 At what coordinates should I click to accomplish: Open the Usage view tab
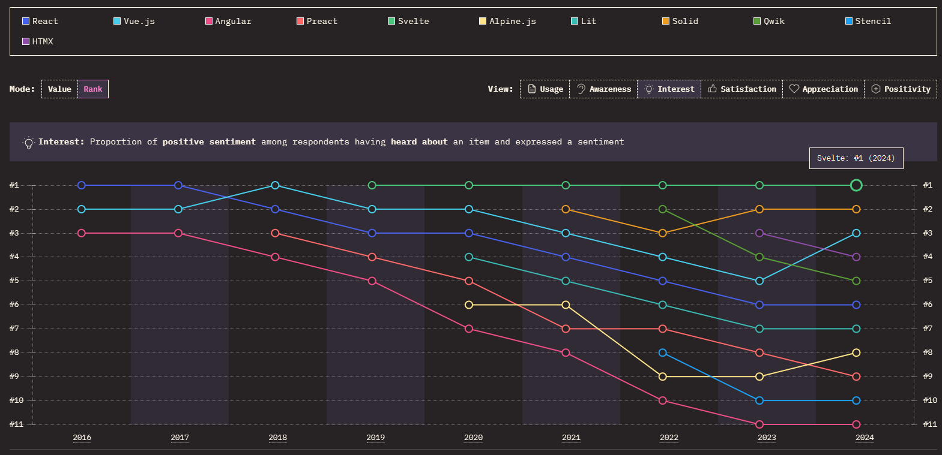click(545, 89)
